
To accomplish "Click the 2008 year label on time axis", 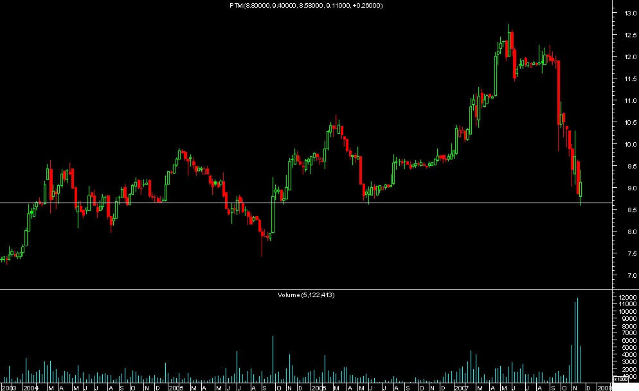I will pos(604,388).
